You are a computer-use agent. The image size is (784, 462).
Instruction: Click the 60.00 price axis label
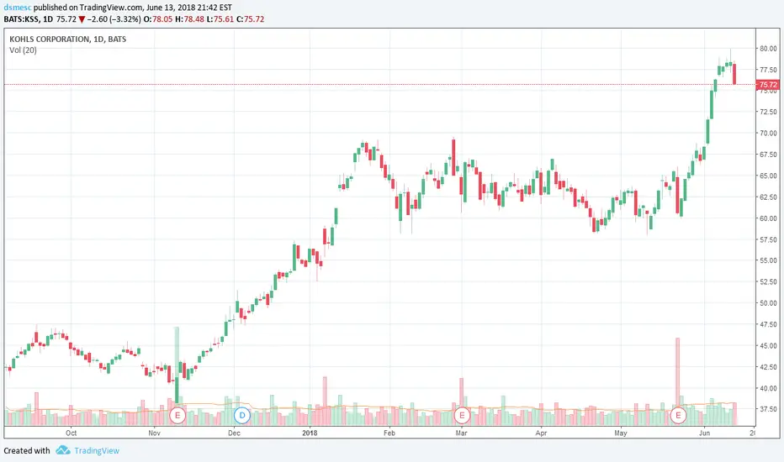pos(768,218)
